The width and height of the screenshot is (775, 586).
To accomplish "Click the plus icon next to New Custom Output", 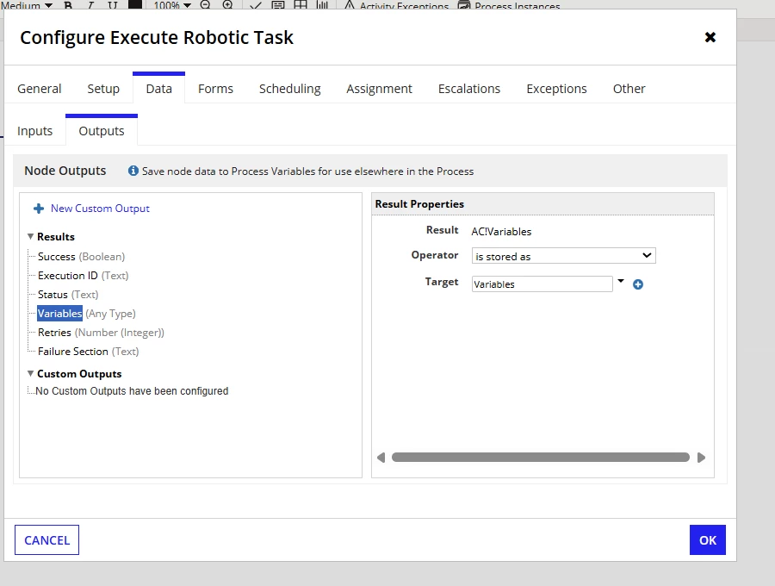I will 39,209.
